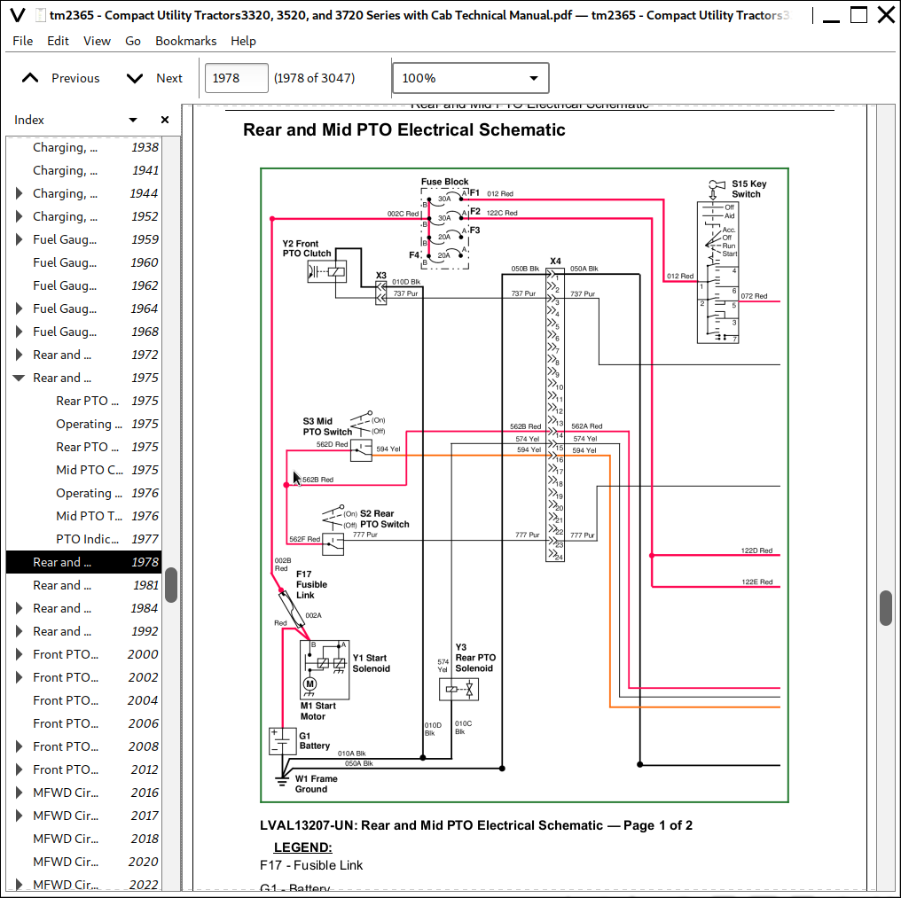Collapse the Rear and... entry for page 1975

pos(19,378)
